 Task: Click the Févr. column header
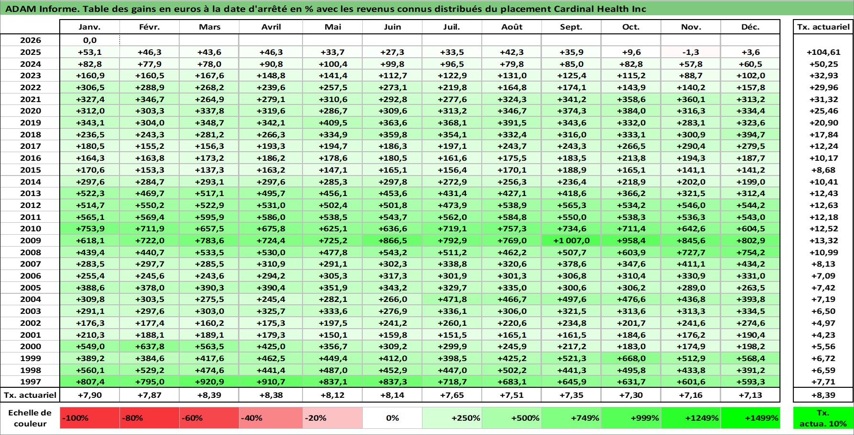tap(150, 27)
